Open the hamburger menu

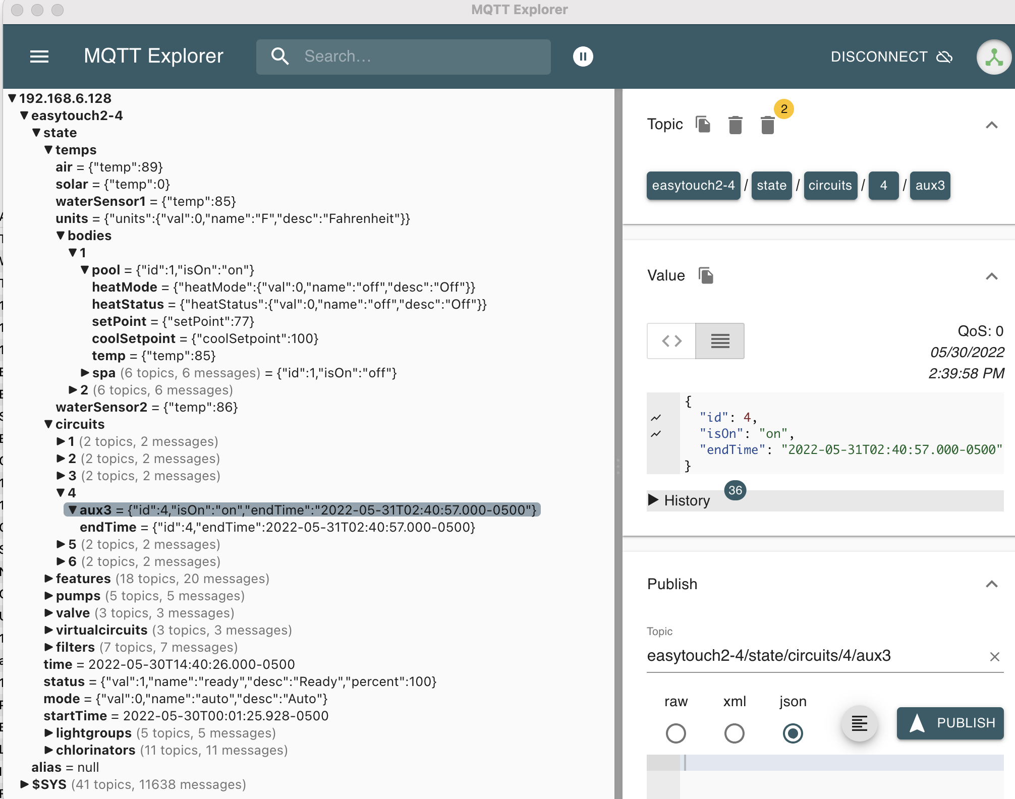39,56
